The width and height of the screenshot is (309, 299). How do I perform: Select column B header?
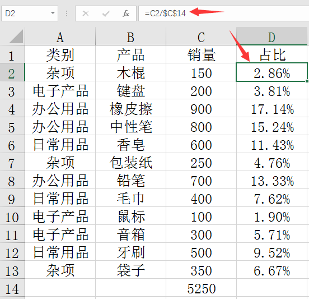pos(130,36)
